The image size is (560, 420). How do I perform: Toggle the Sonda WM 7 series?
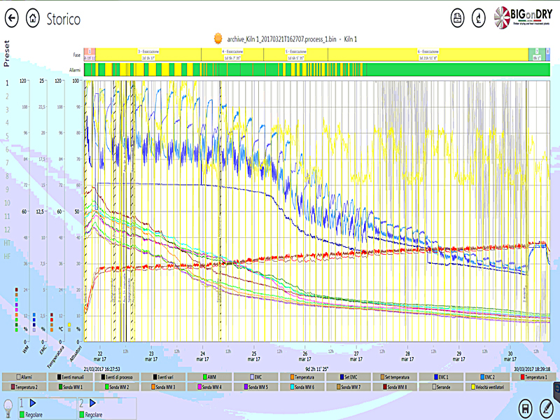click(349, 387)
